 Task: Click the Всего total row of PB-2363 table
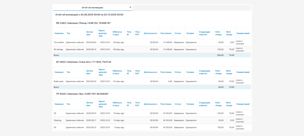click(152, 55)
